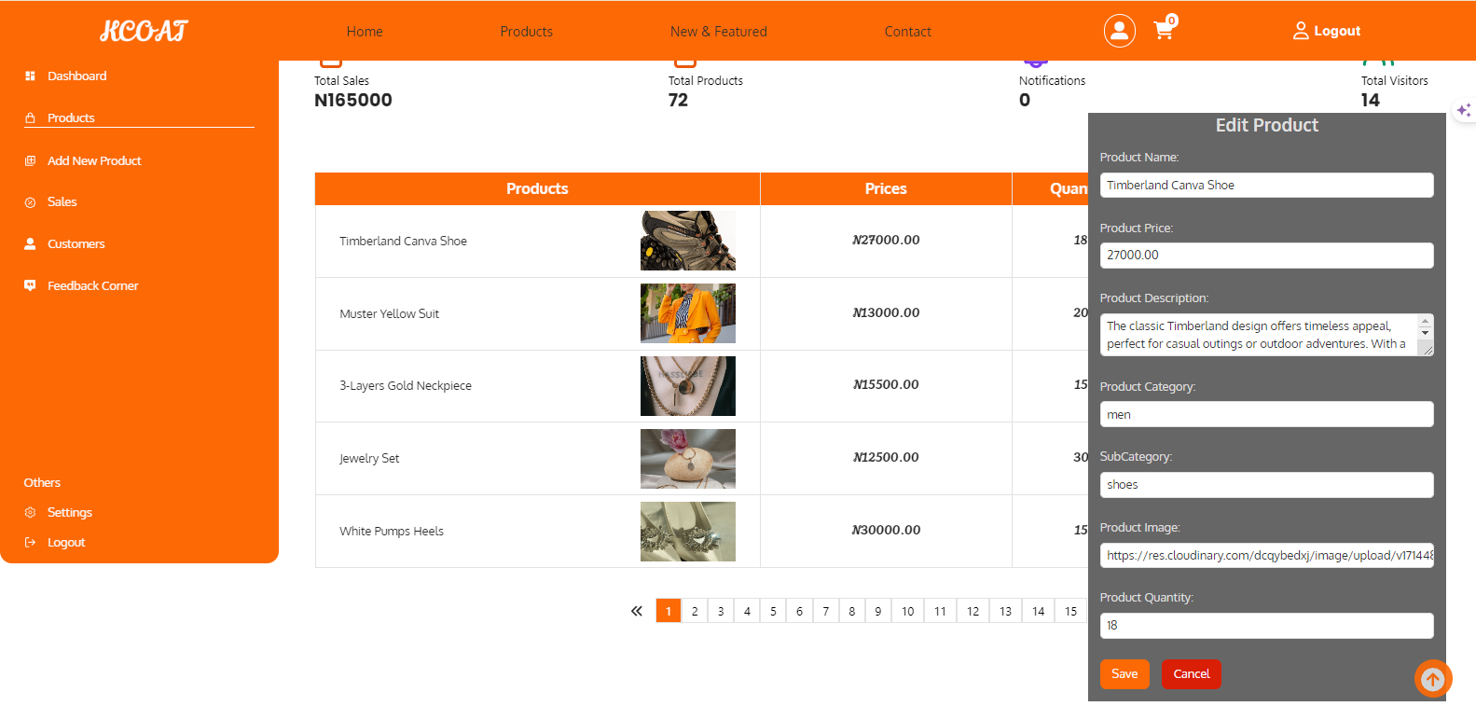Image resolution: width=1476 pixels, height=720 pixels.
Task: Open the Contact menu item
Action: [x=908, y=32]
